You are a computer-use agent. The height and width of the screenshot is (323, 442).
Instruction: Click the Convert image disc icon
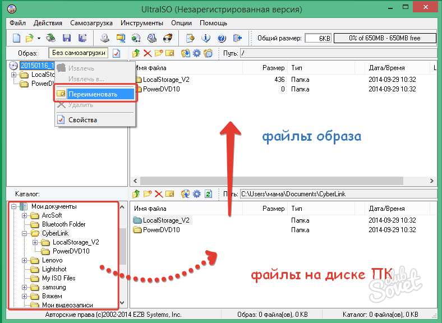coord(136,38)
